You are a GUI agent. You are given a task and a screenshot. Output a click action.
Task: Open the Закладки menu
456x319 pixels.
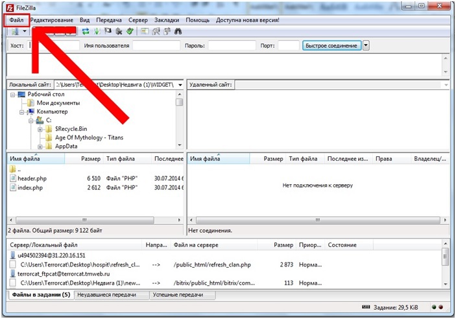pyautogui.click(x=167, y=20)
